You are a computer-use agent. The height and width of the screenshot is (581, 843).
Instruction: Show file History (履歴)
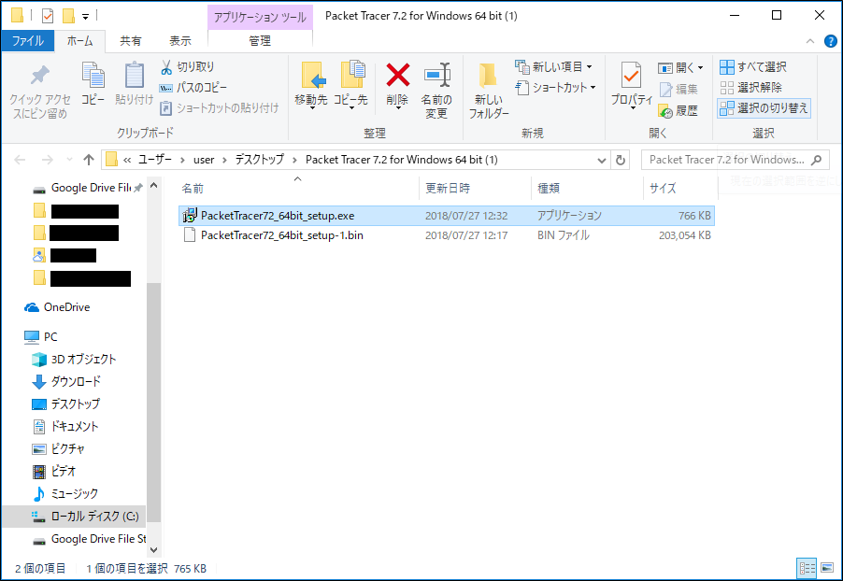[x=679, y=111]
